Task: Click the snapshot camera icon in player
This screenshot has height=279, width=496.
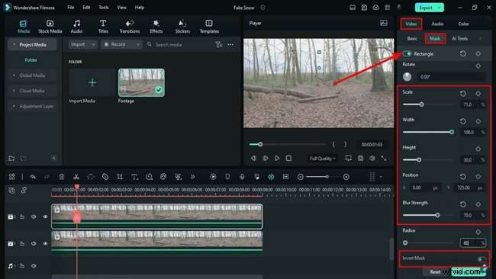Action: [x=360, y=158]
